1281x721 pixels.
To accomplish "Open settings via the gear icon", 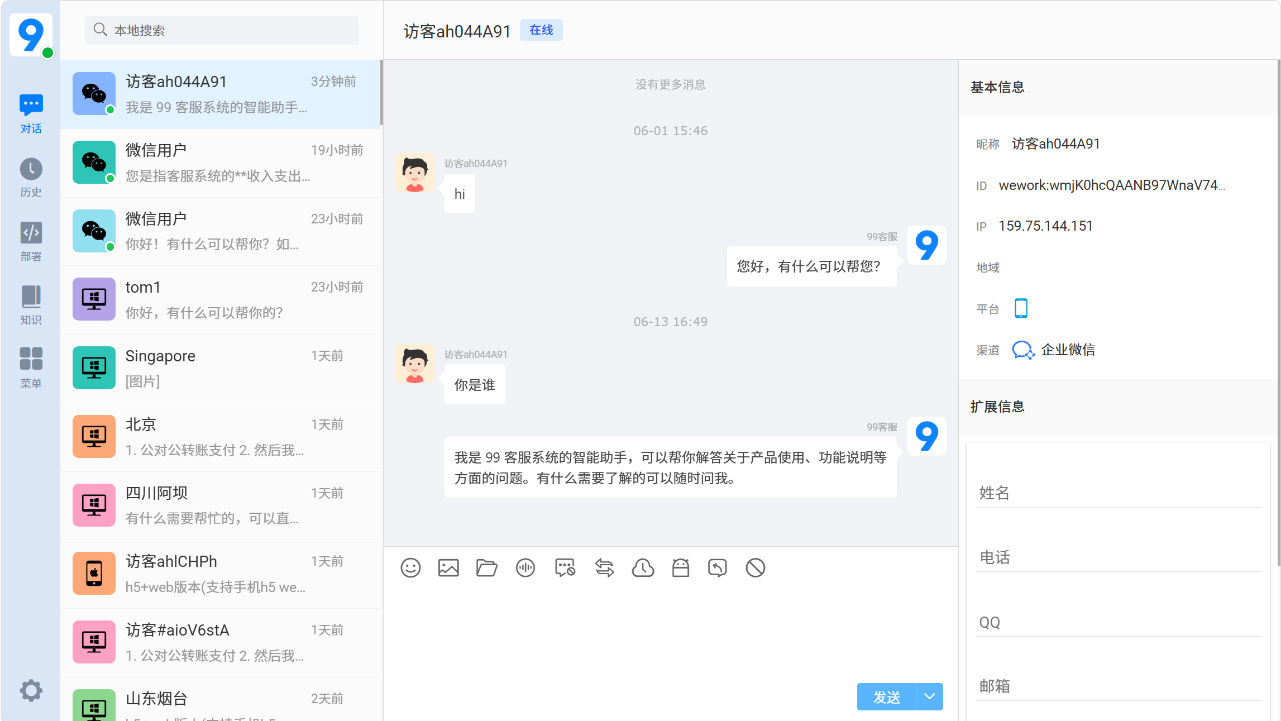I will click(31, 691).
